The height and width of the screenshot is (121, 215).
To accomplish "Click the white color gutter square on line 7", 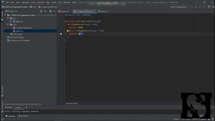I will pyautogui.click(x=61, y=34).
